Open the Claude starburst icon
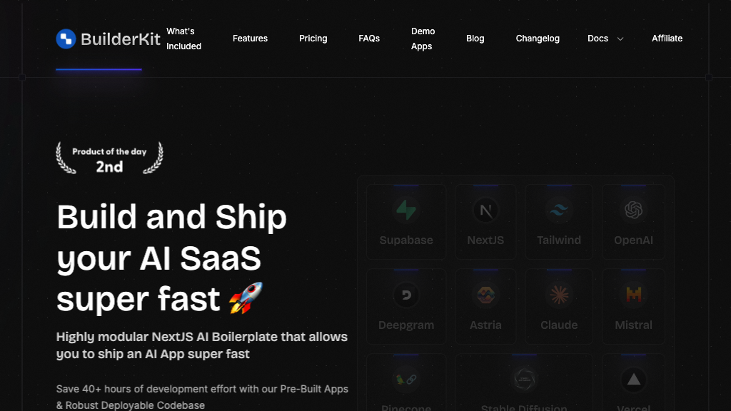 click(x=559, y=295)
